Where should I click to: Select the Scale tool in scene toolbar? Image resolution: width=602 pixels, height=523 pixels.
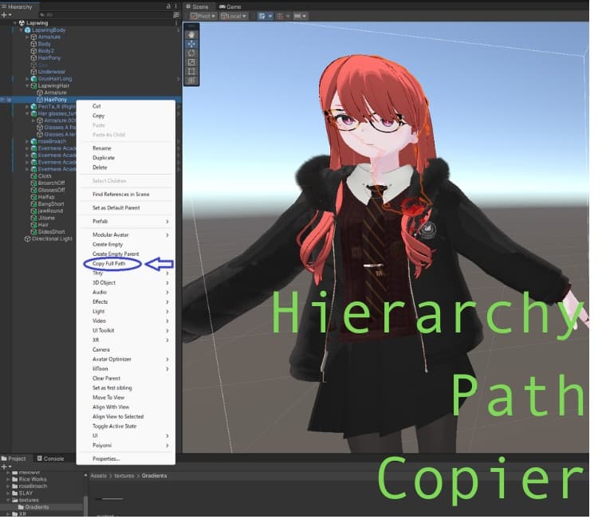point(191,62)
